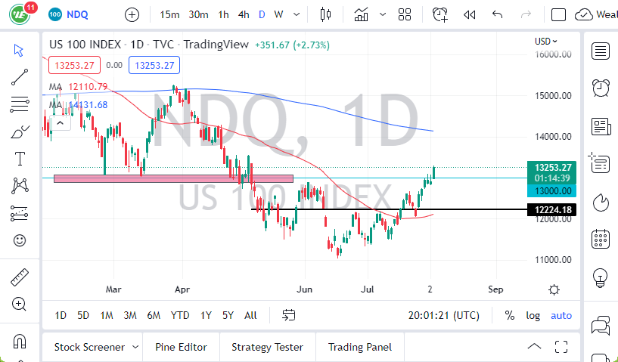Open the candlestick chart style menu
Image resolution: width=618 pixels, height=362 pixels.
[326, 14]
